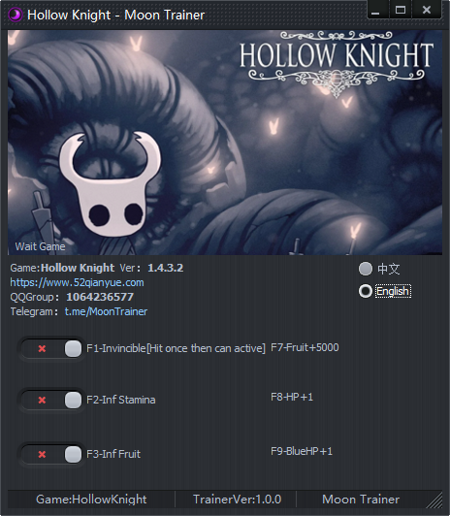Toggle the F1-Invincible switch
The width and height of the screenshot is (450, 516).
(51, 348)
